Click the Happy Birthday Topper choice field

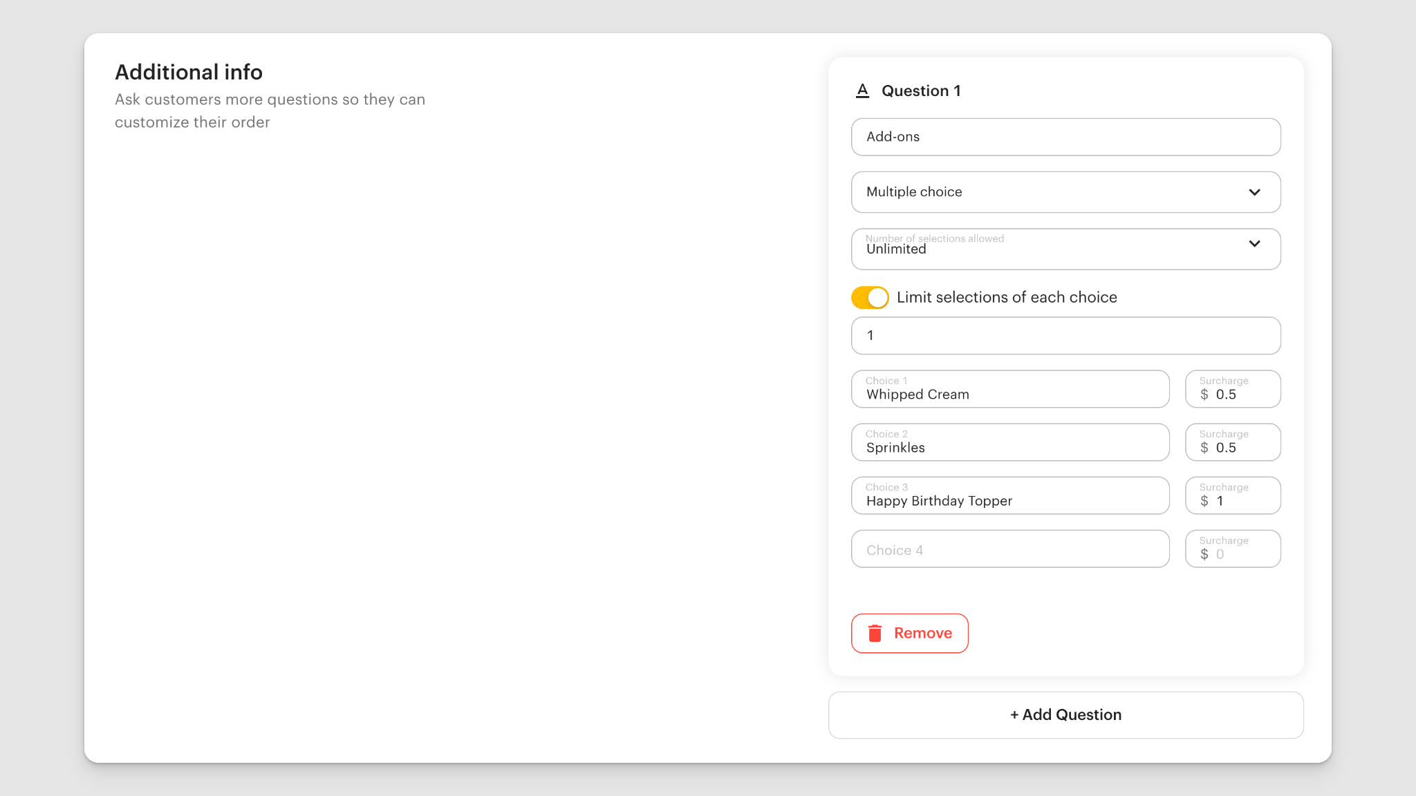[1009, 500]
